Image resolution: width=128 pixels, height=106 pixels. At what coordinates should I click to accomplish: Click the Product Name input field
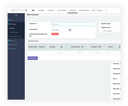click(33, 53)
